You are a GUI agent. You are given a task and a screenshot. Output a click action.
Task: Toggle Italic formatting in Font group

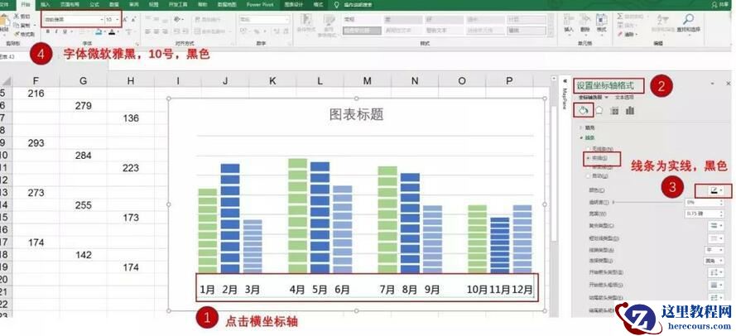click(x=55, y=32)
